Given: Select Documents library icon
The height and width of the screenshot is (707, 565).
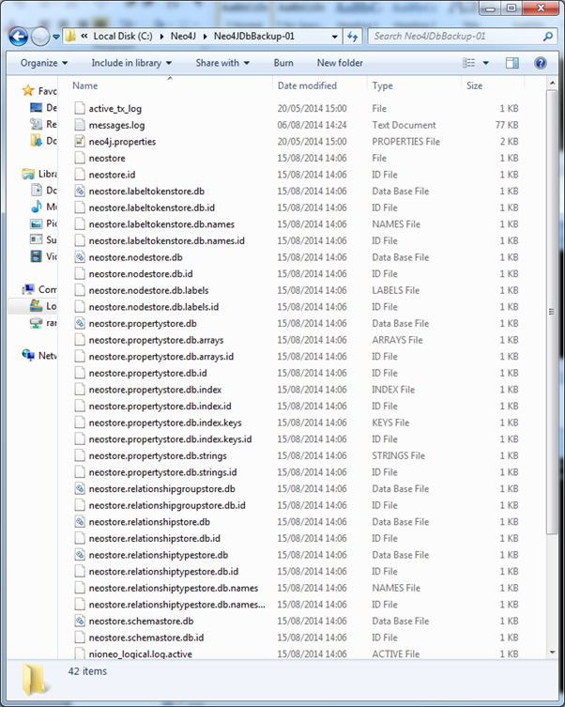Looking at the screenshot, I should (36, 190).
